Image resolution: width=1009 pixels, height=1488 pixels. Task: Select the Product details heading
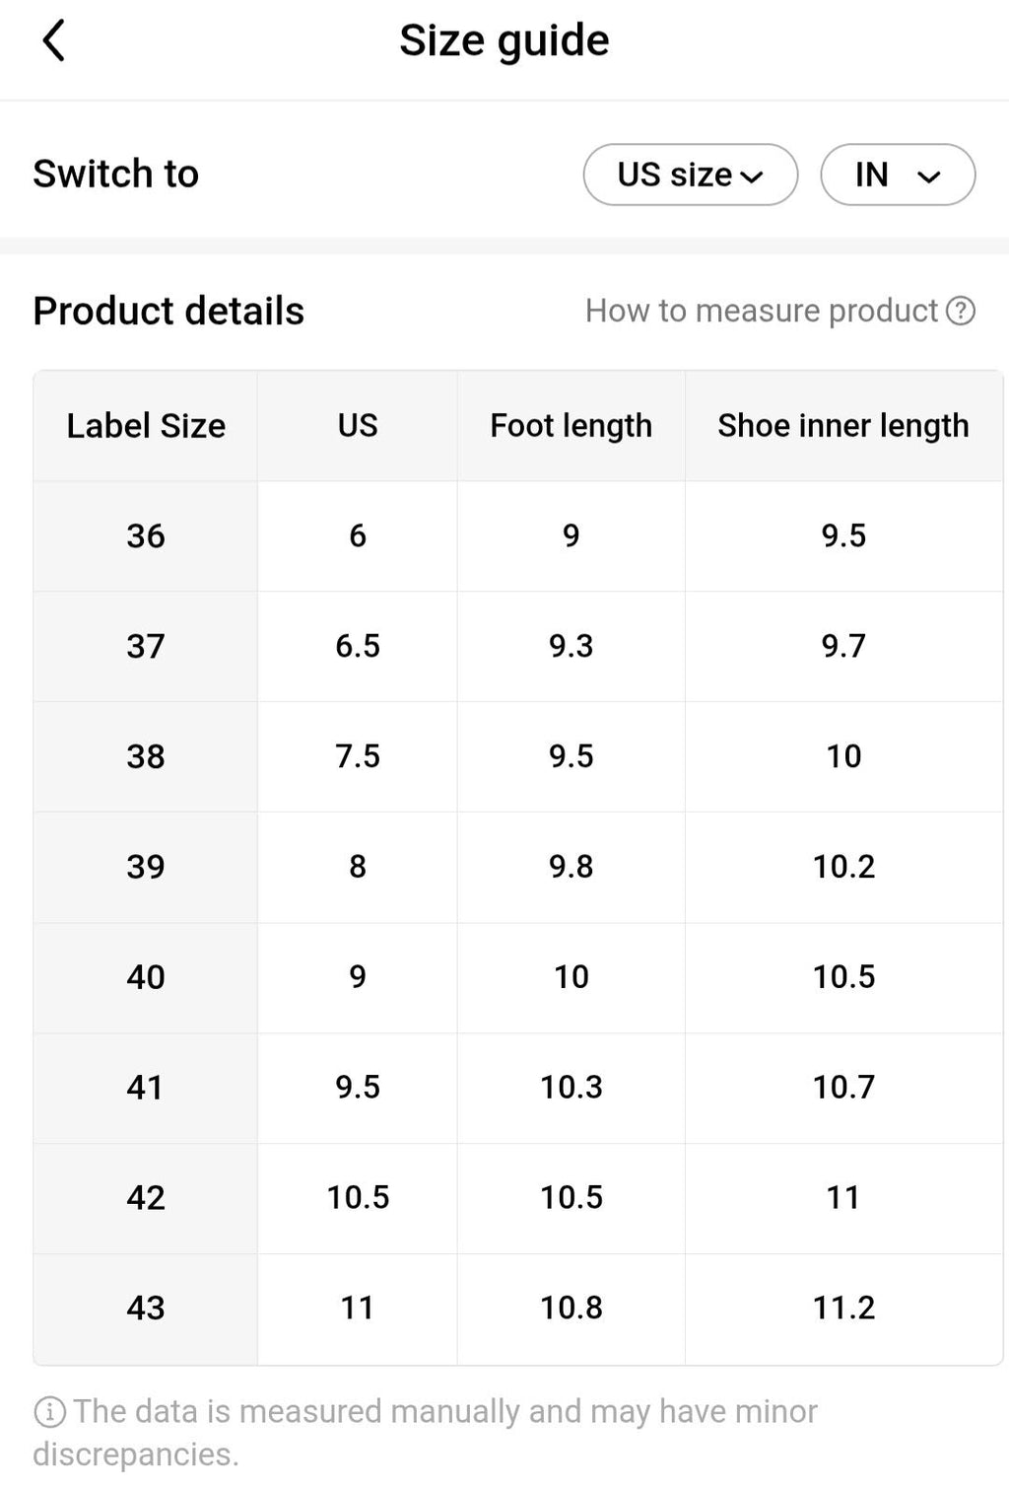coord(168,311)
